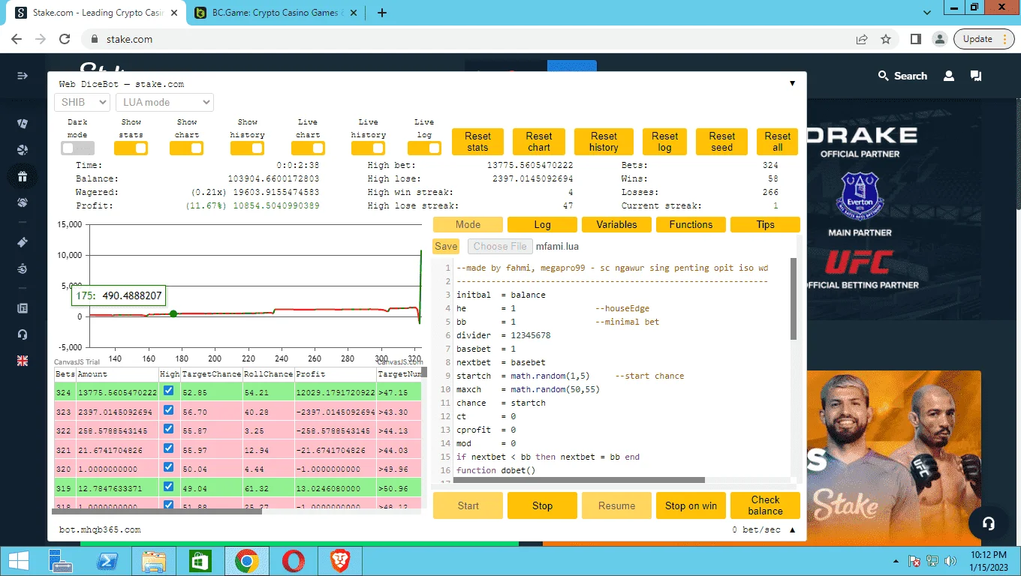Open the user account profile icon
The image size is (1021, 576).
949,76
